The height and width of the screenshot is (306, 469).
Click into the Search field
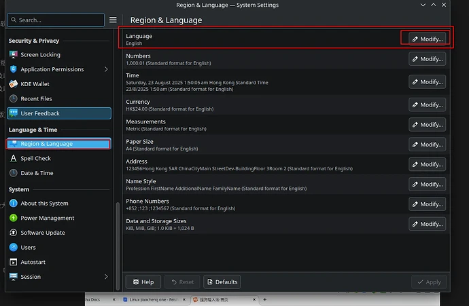click(57, 20)
